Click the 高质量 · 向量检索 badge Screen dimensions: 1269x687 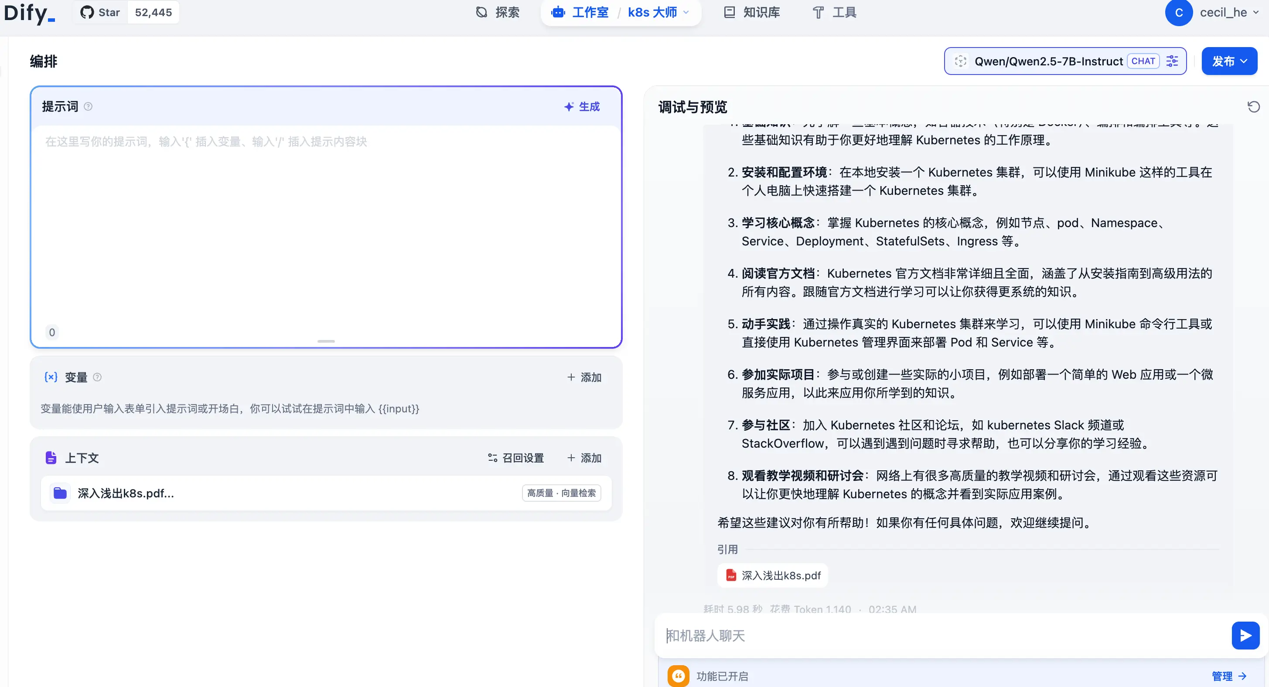tap(561, 493)
